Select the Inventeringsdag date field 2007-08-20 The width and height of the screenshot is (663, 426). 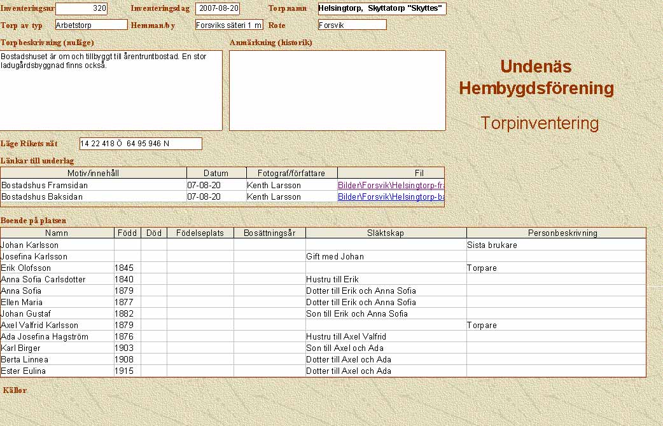pyautogui.click(x=218, y=9)
